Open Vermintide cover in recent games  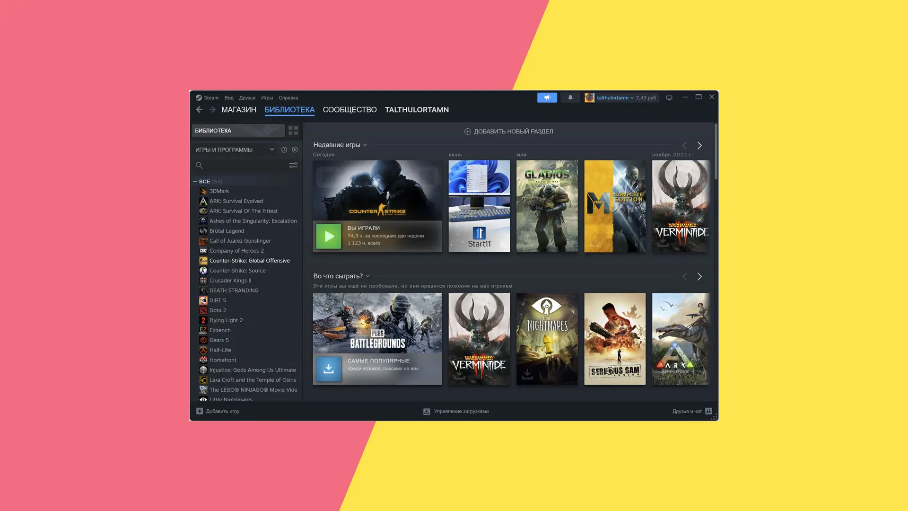click(x=681, y=206)
